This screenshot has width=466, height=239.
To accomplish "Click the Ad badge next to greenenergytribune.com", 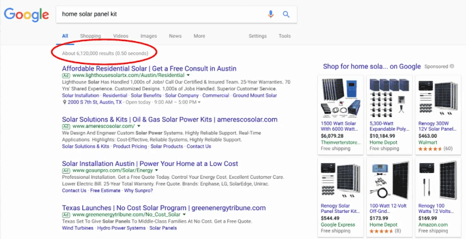I will click(x=66, y=215).
